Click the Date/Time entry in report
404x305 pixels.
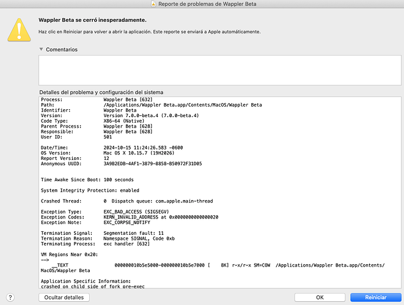(x=123, y=147)
